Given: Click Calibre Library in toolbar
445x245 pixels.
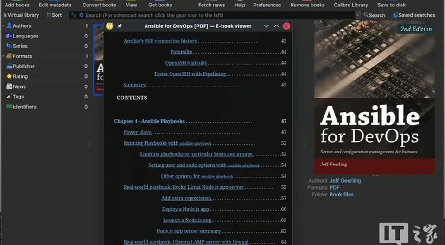Looking at the screenshot, I should click(x=351, y=5).
